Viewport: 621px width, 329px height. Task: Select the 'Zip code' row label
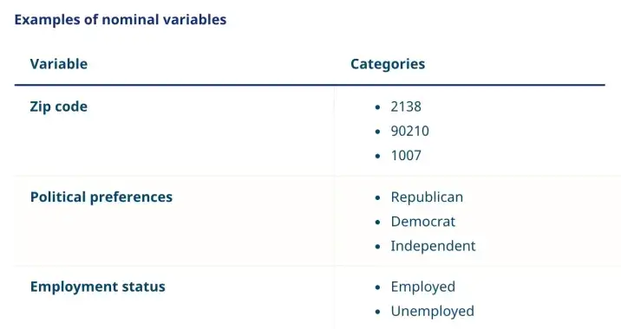pos(59,106)
